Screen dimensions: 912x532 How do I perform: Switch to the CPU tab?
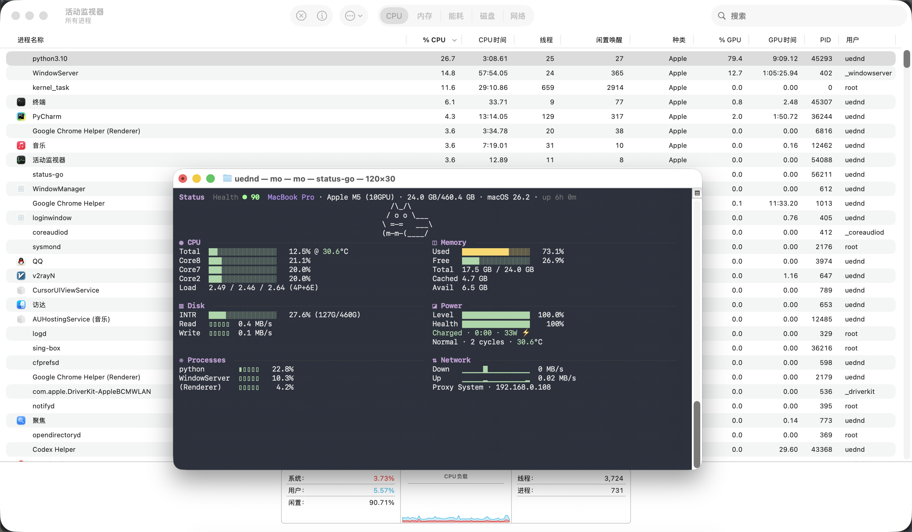(x=394, y=16)
